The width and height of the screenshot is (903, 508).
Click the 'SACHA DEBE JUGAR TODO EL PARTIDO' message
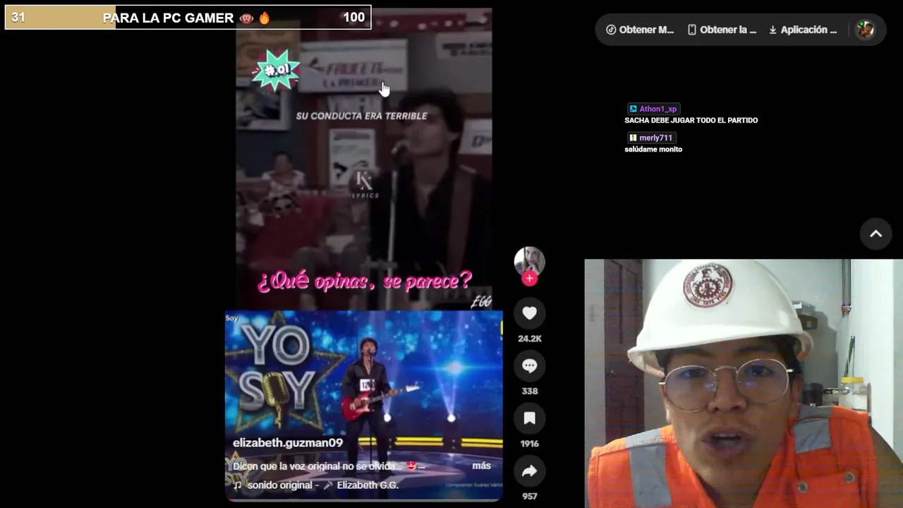tap(691, 121)
